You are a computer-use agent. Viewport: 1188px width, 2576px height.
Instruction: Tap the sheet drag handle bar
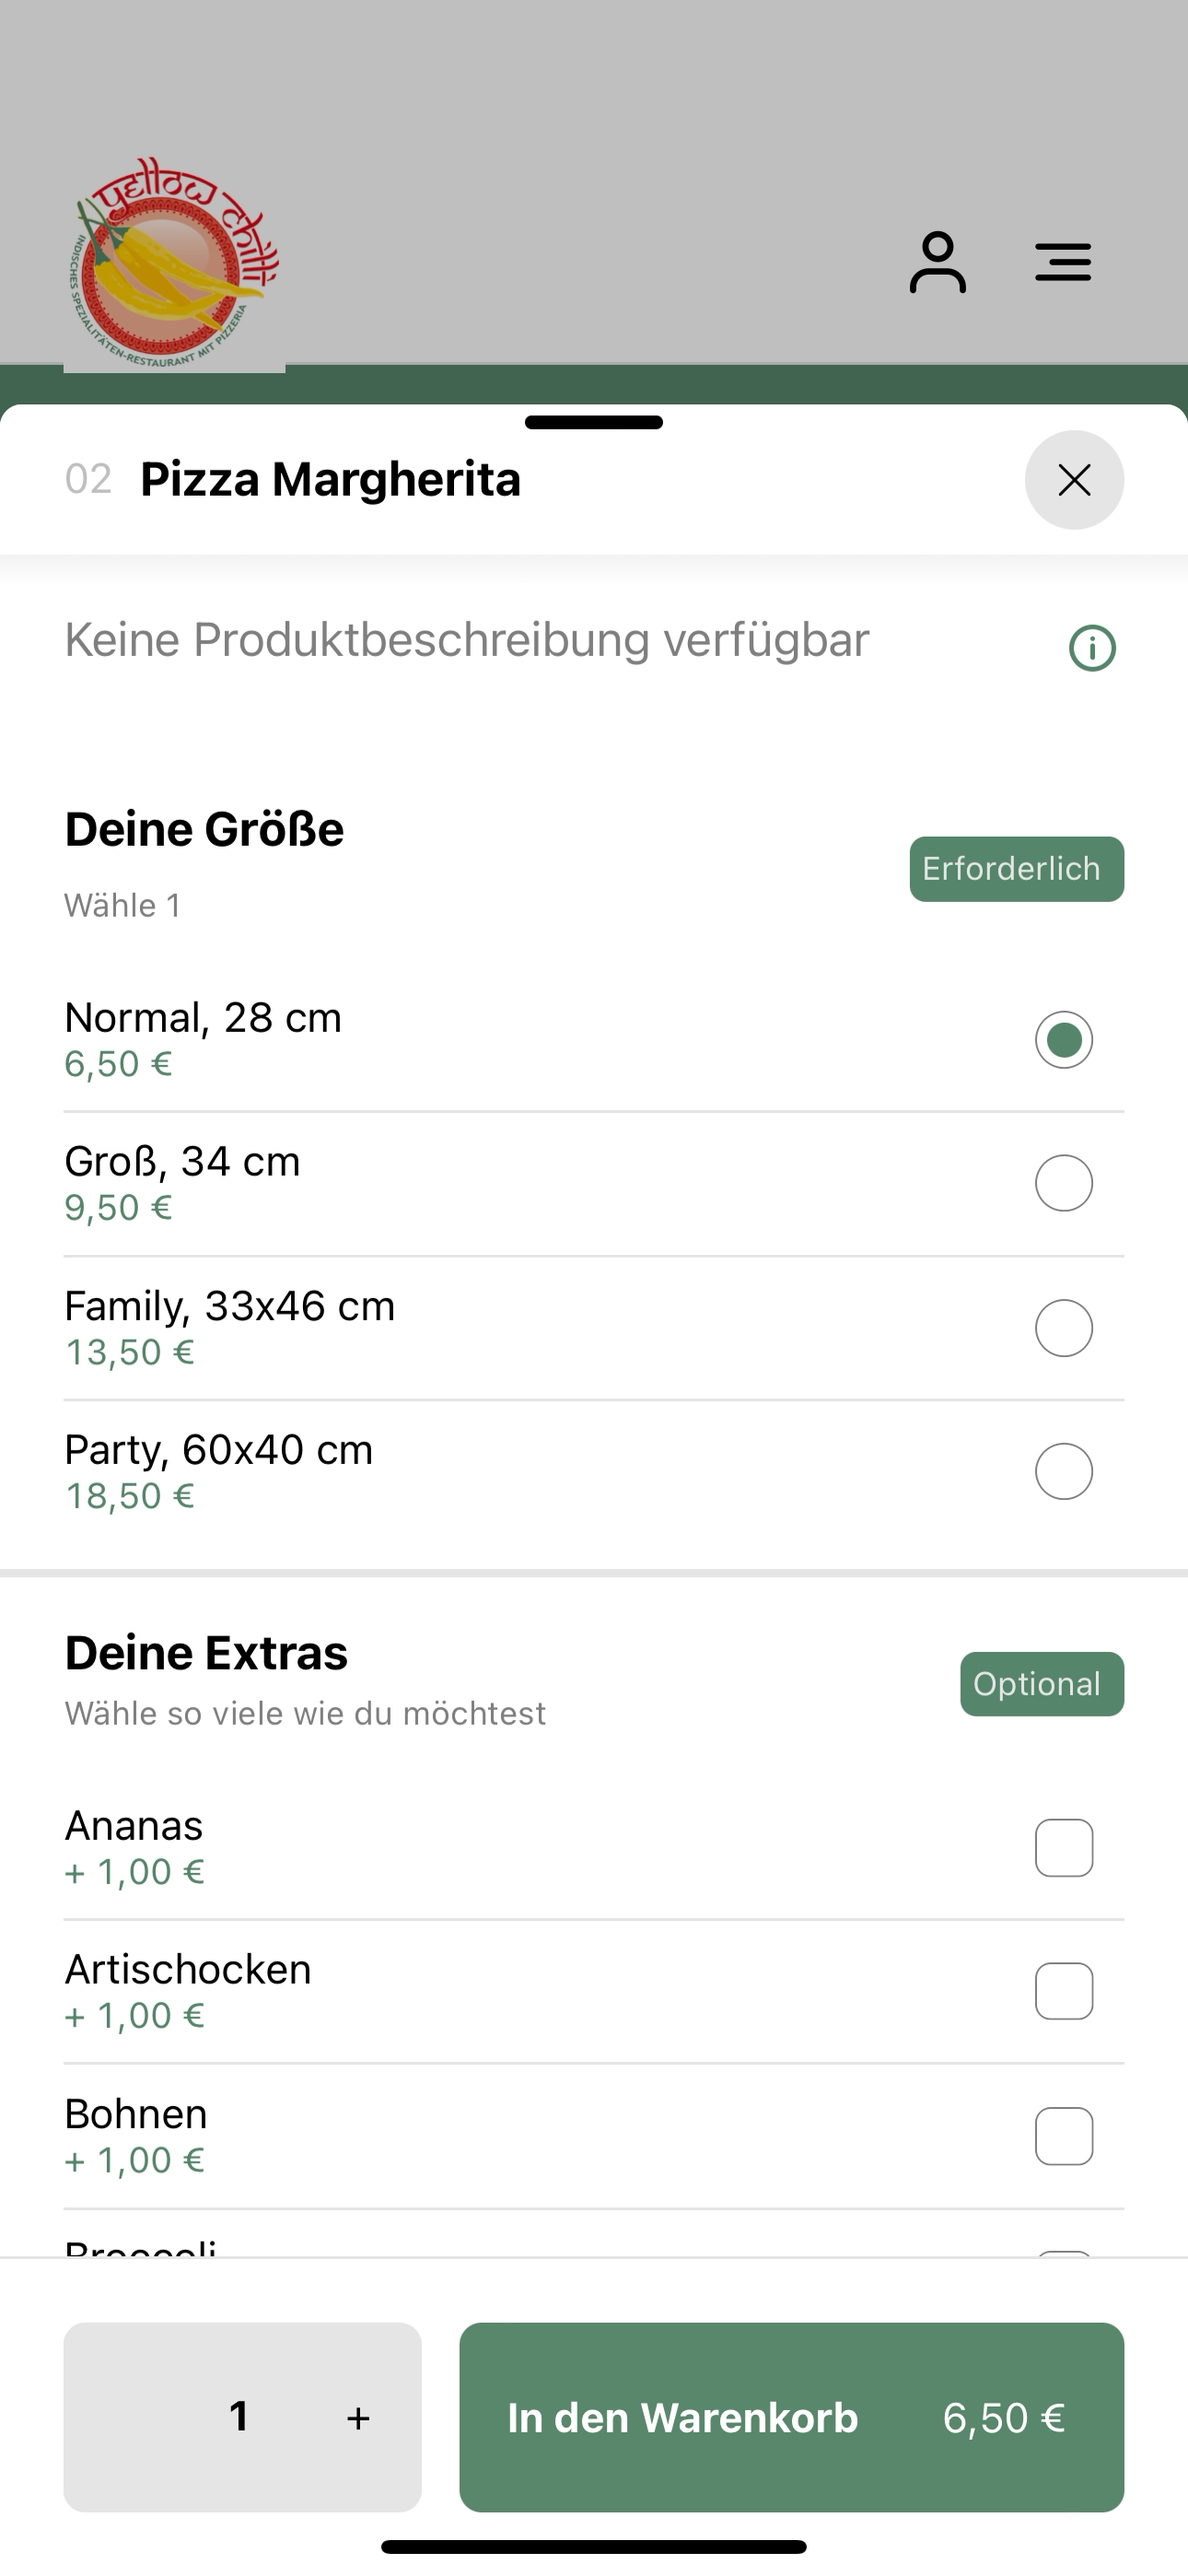pos(594,422)
